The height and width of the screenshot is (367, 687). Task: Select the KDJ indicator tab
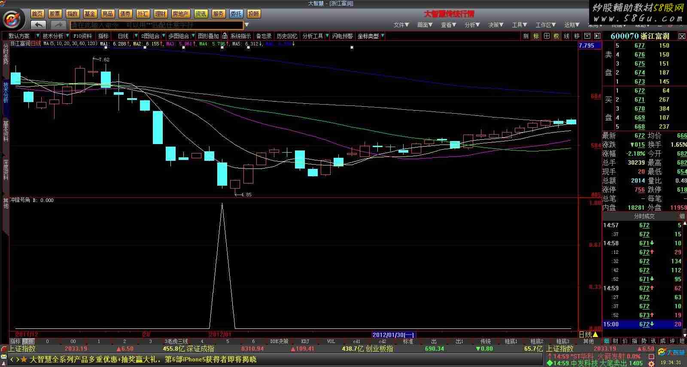pyautogui.click(x=305, y=341)
